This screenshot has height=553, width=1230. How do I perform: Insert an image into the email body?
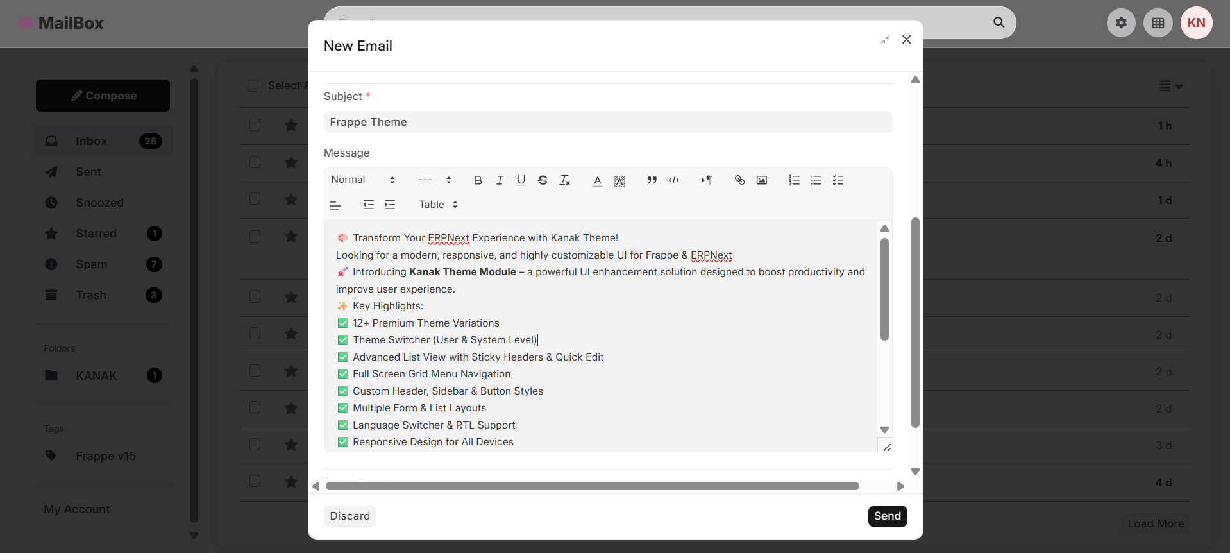point(761,180)
